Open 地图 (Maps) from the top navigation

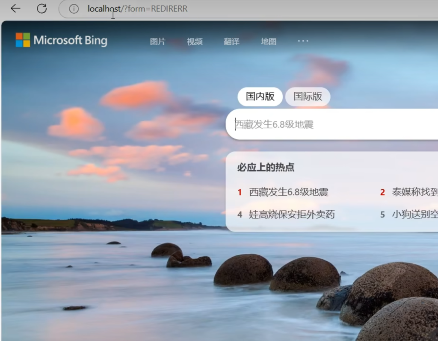click(269, 41)
